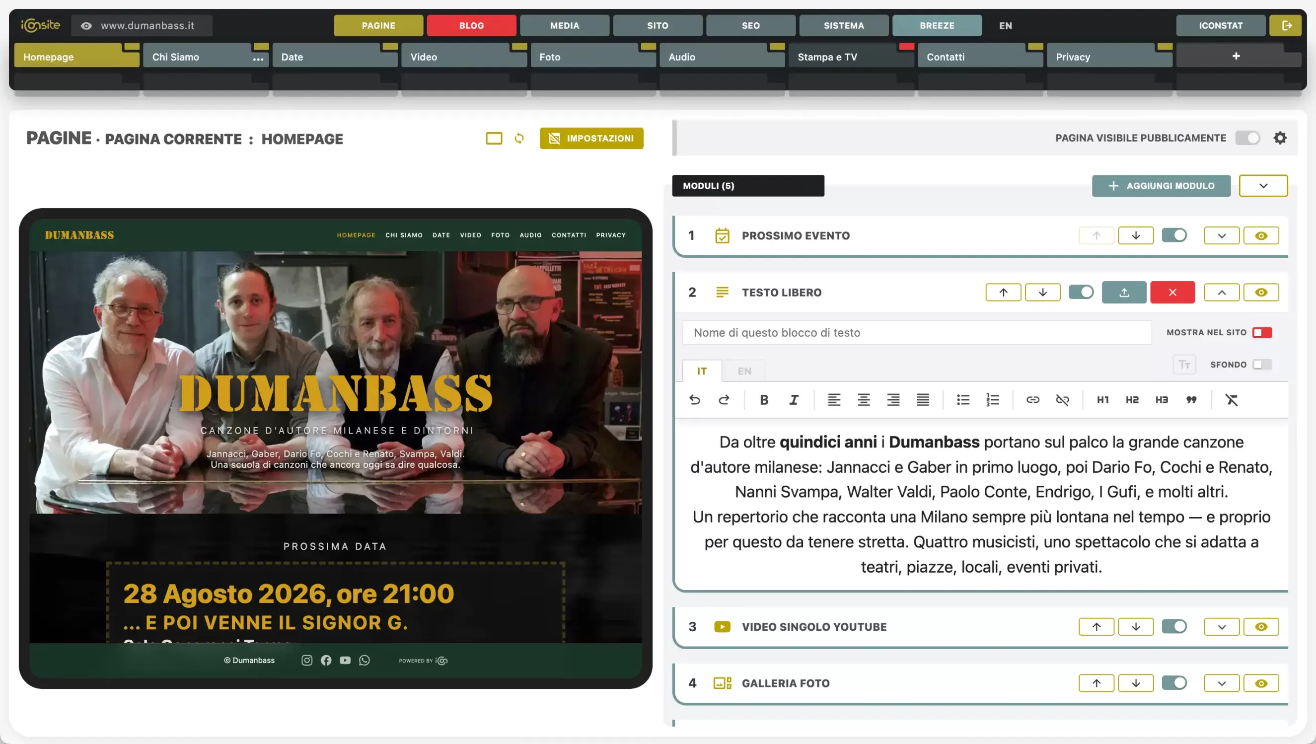Select the Stampa e TV page tab
Screen dimensions: 1316x744
click(x=851, y=56)
